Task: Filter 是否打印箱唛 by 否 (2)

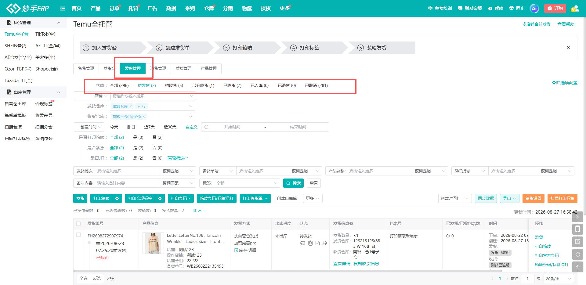Action: coord(157,137)
